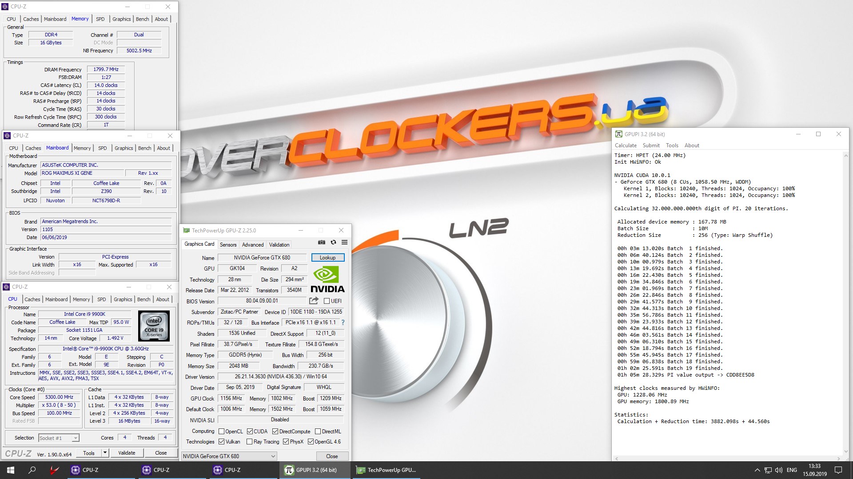Open the taskbar clock and date

click(x=814, y=470)
